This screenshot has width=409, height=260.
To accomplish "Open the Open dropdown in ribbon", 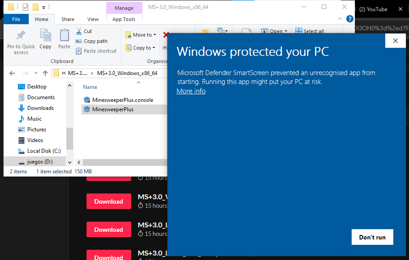I will pos(274,31).
